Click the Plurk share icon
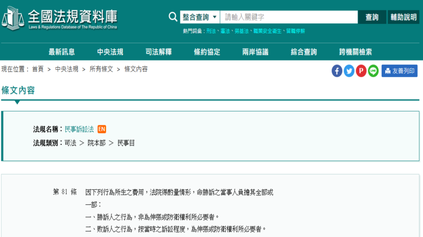This screenshot has width=423, height=237. point(361,71)
